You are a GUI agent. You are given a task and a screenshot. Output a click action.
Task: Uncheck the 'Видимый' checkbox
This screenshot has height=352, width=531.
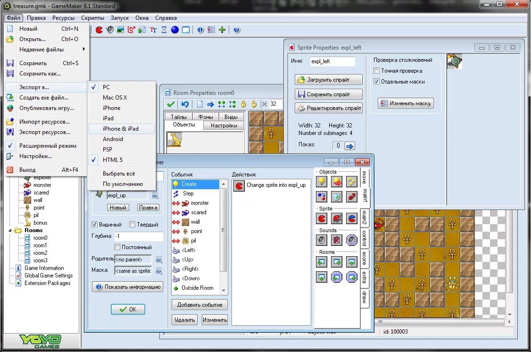pyautogui.click(x=95, y=225)
